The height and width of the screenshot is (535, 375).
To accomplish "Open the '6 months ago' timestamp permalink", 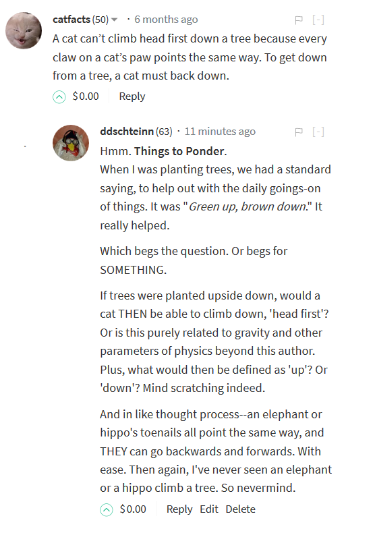I will pyautogui.click(x=166, y=20).
